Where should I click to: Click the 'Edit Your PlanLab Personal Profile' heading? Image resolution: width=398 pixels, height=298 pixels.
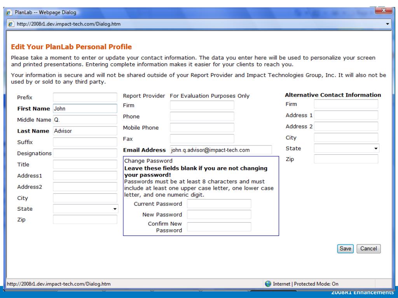(72, 47)
